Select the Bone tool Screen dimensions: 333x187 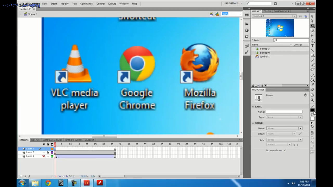point(312,75)
